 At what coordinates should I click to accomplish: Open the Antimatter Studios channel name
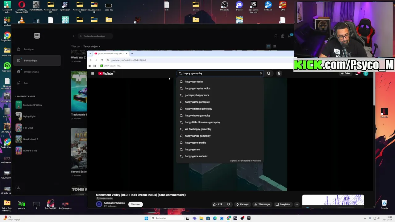114,203
